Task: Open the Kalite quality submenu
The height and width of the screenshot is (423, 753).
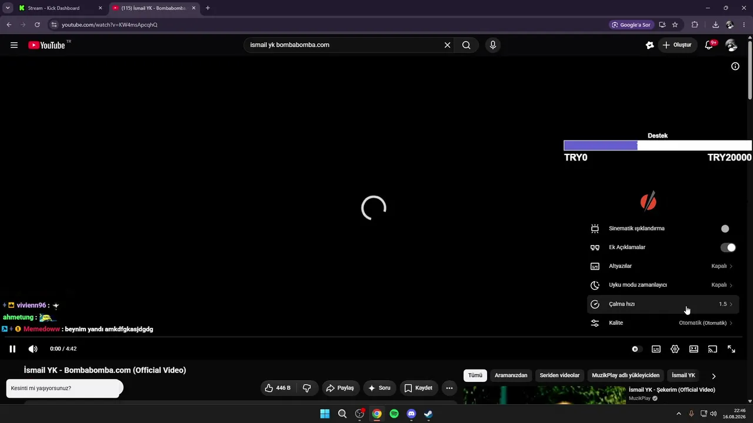Action: [662, 323]
